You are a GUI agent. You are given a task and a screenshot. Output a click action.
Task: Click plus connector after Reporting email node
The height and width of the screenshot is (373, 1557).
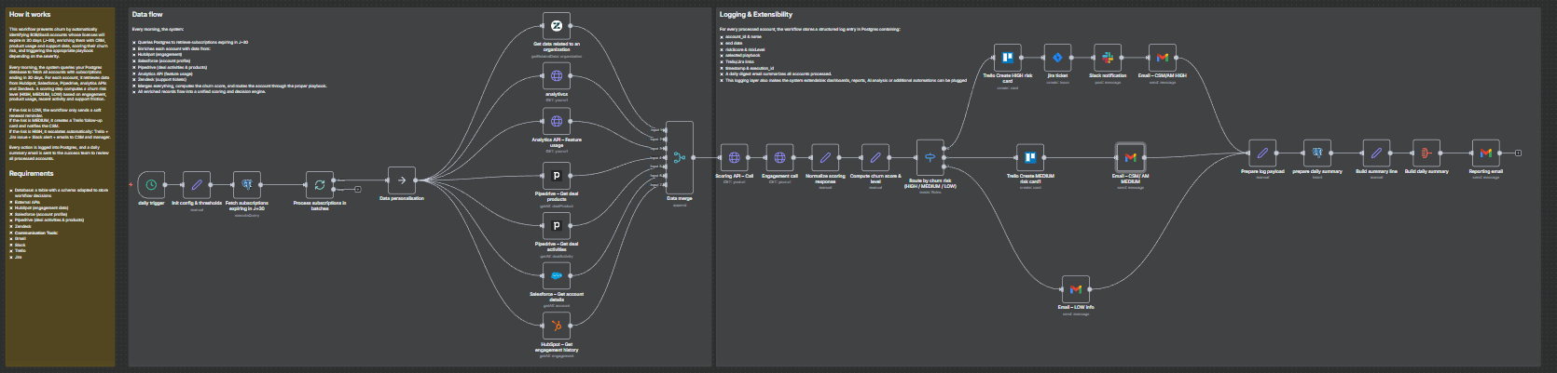coord(1518,153)
